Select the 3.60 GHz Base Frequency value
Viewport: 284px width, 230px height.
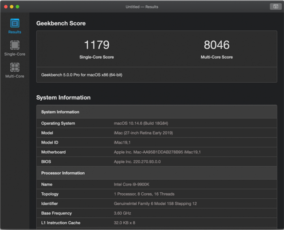[x=123, y=213]
